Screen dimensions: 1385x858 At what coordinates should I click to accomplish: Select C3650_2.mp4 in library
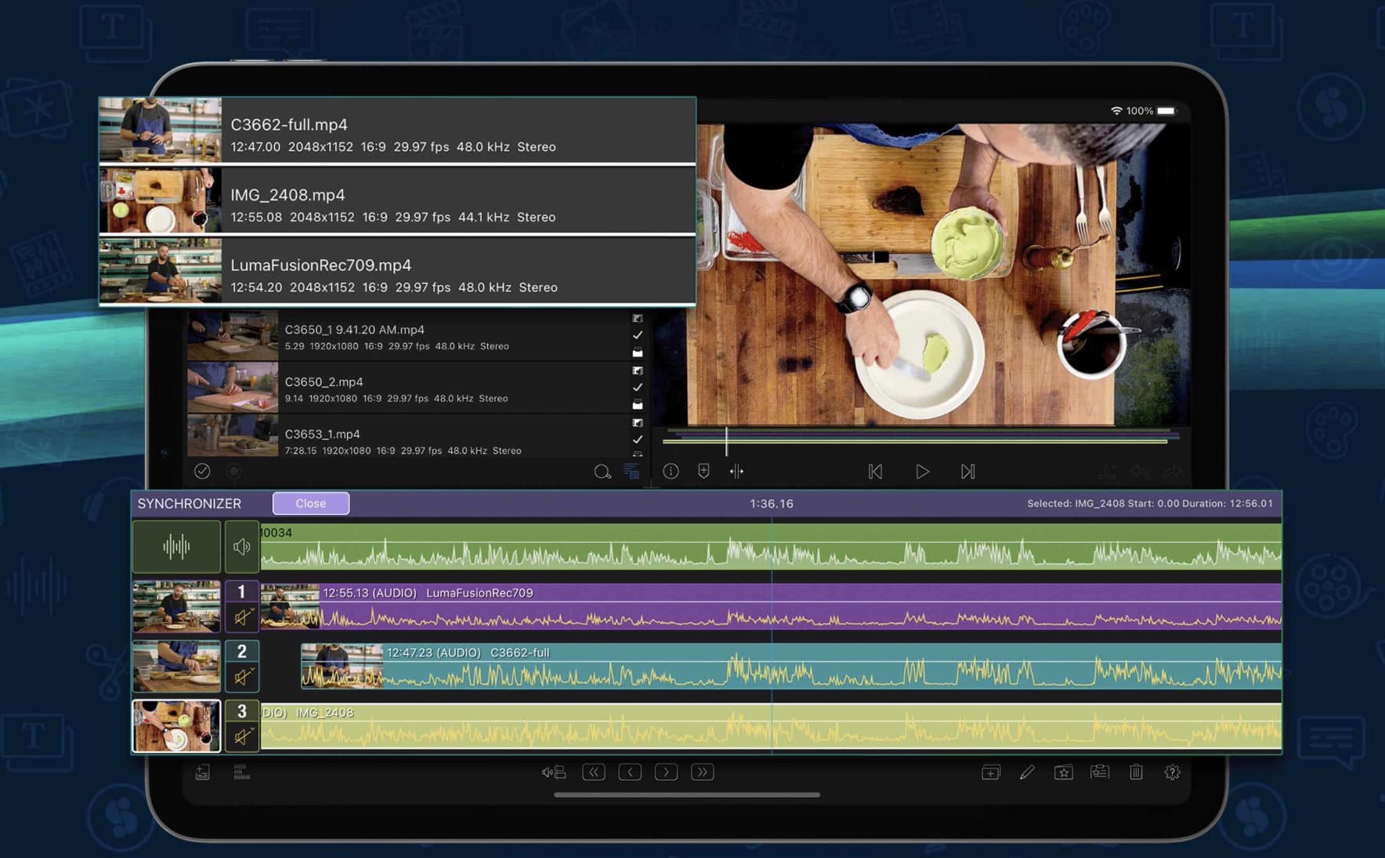tap(407, 388)
